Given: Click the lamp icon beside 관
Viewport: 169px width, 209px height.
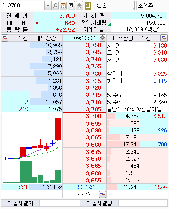Looking at the screenshot, I should (x=79, y=6).
